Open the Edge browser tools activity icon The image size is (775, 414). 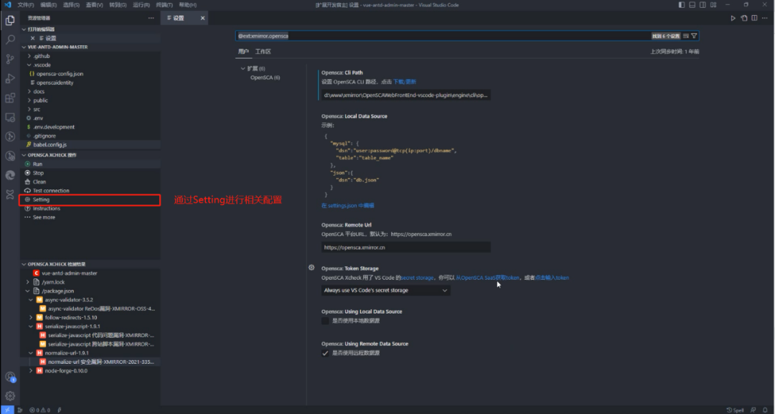coord(10,175)
